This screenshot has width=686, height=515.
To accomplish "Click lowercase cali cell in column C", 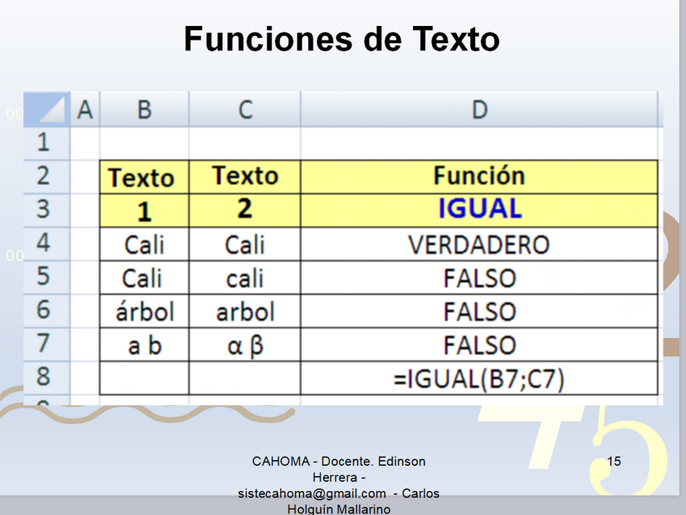I will [245, 278].
